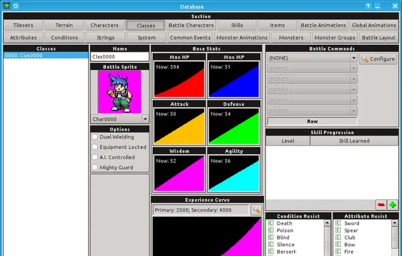
Task: Click the Row button
Action: pyautogui.click(x=312, y=122)
